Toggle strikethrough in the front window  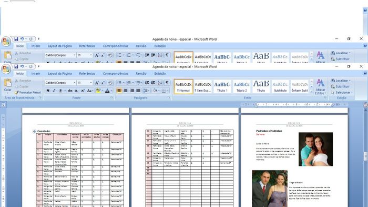70,91
